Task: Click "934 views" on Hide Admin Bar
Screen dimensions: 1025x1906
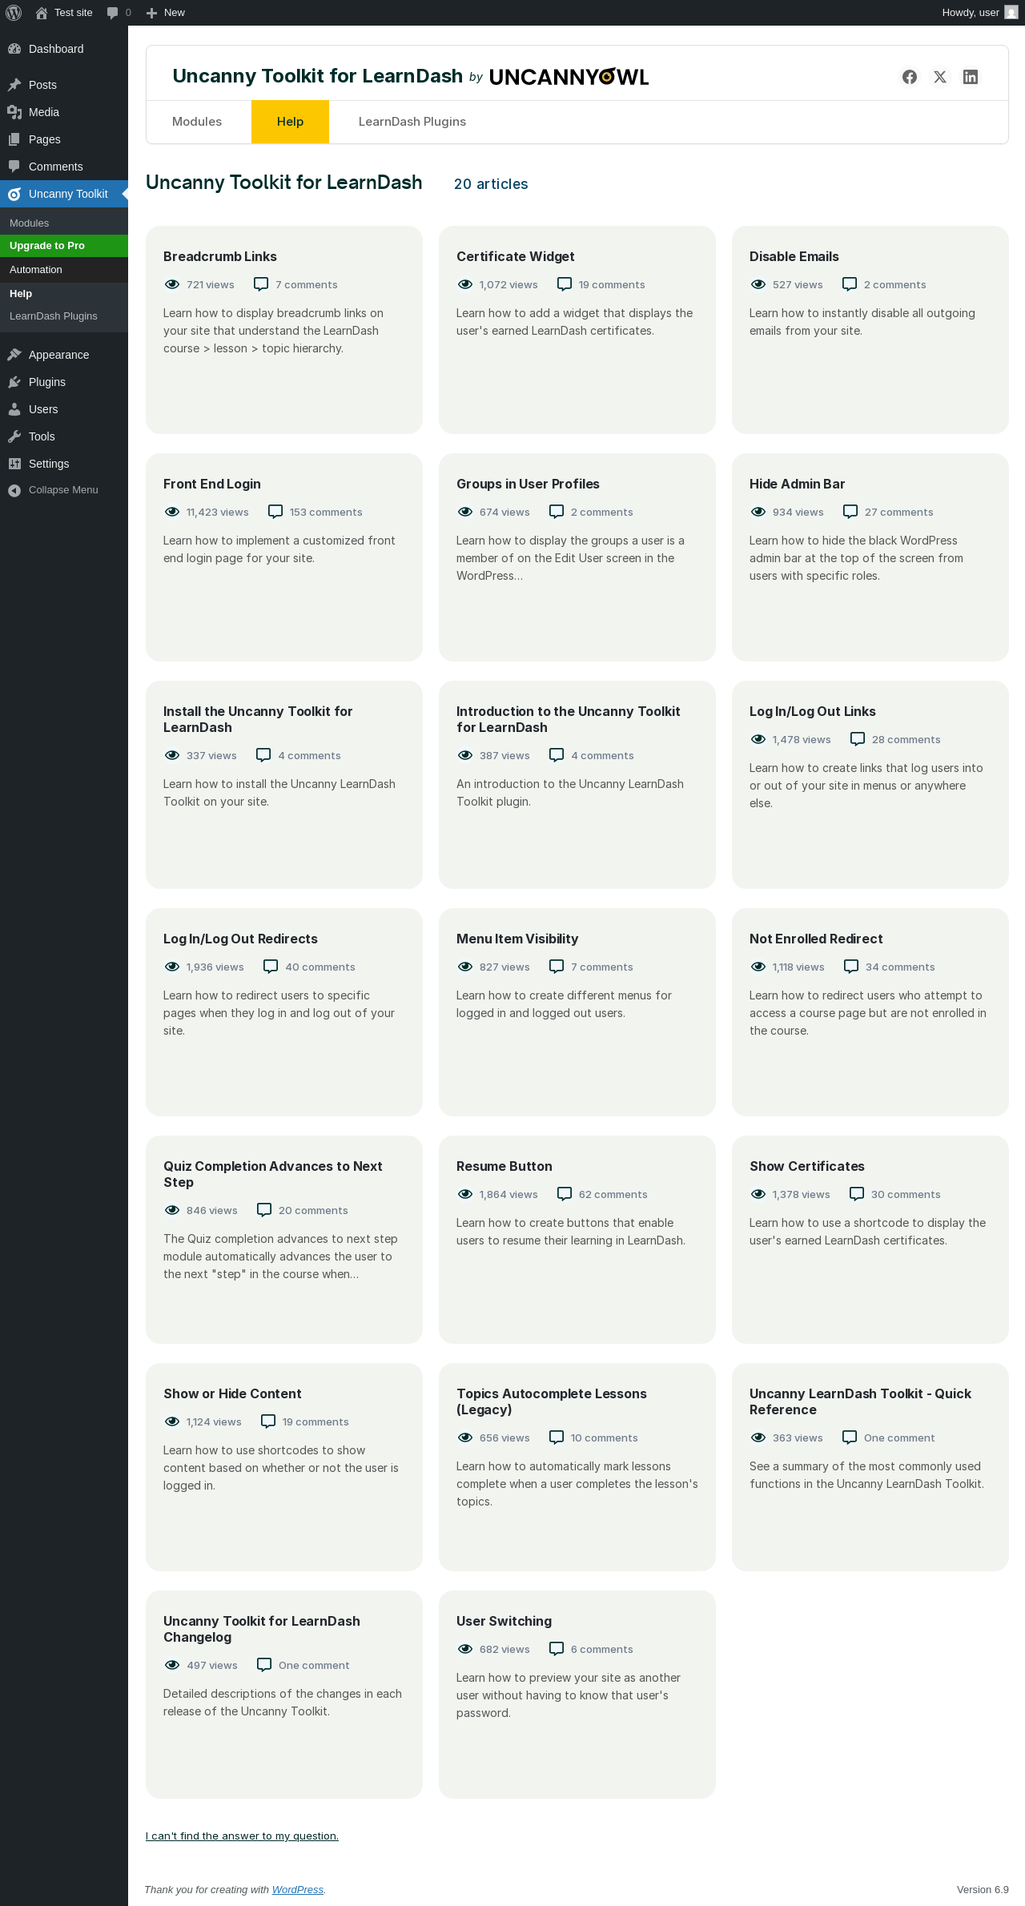Action: [798, 512]
